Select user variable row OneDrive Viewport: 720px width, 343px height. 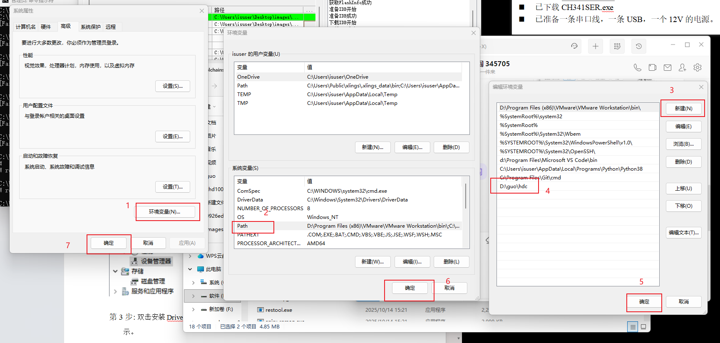[348, 77]
